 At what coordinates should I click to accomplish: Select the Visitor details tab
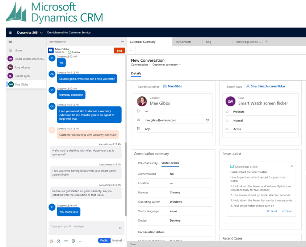click(170, 163)
